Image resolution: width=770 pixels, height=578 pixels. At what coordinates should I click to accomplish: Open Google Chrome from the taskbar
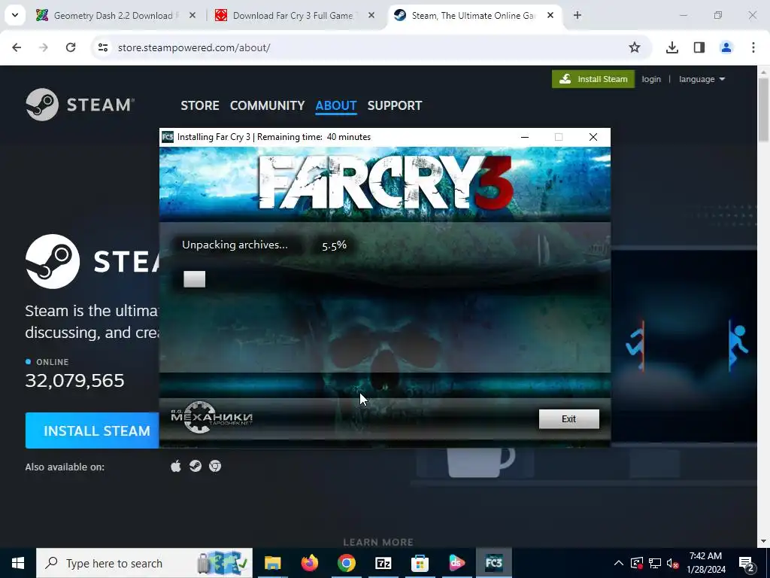(346, 563)
